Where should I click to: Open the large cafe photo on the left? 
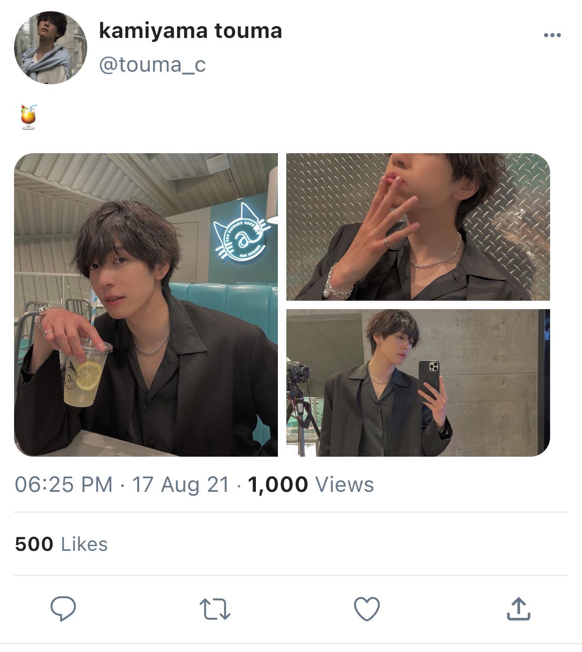point(146,304)
